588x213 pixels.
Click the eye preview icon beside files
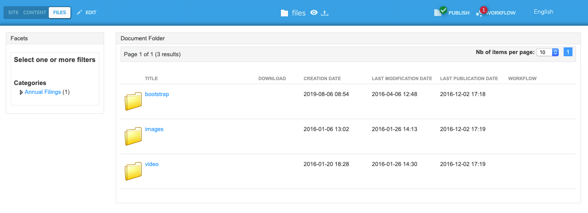pyautogui.click(x=314, y=13)
